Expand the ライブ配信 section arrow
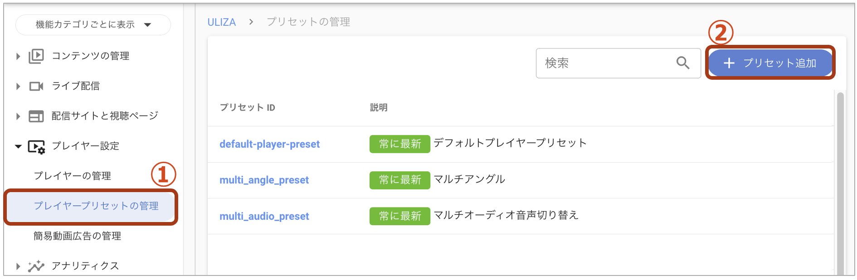The image size is (857, 280). click(x=18, y=86)
